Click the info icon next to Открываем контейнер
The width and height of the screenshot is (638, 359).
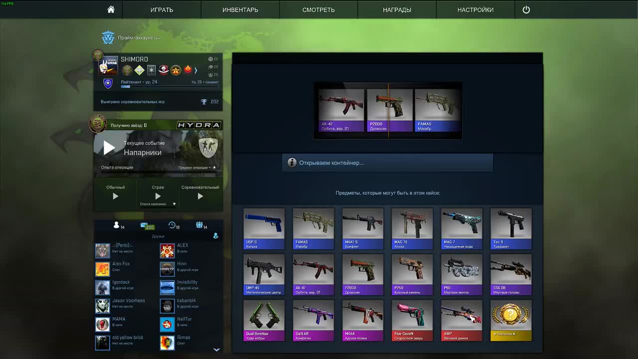click(292, 163)
